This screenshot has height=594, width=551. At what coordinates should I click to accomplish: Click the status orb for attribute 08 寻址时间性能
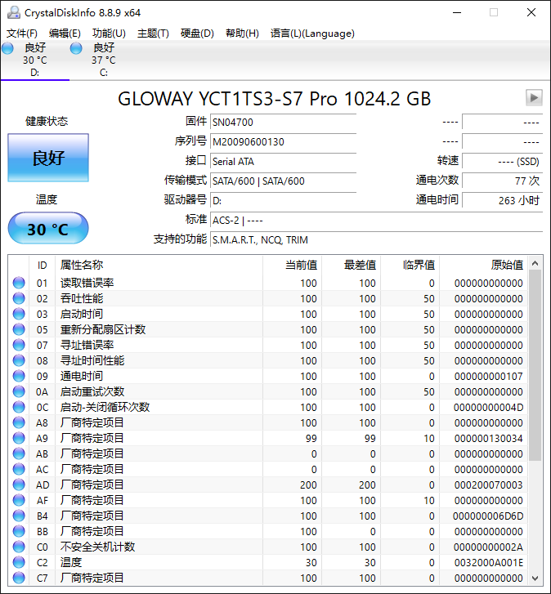point(19,360)
